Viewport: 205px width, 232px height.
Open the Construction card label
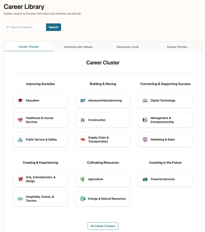[x=97, y=120]
